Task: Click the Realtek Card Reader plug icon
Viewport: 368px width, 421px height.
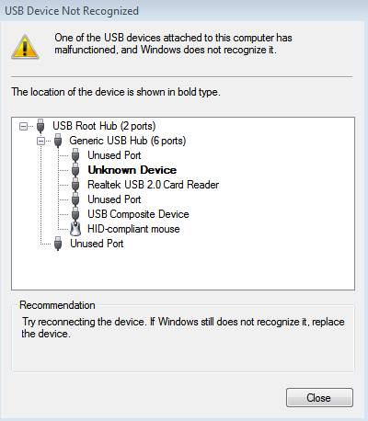Action: [75, 185]
